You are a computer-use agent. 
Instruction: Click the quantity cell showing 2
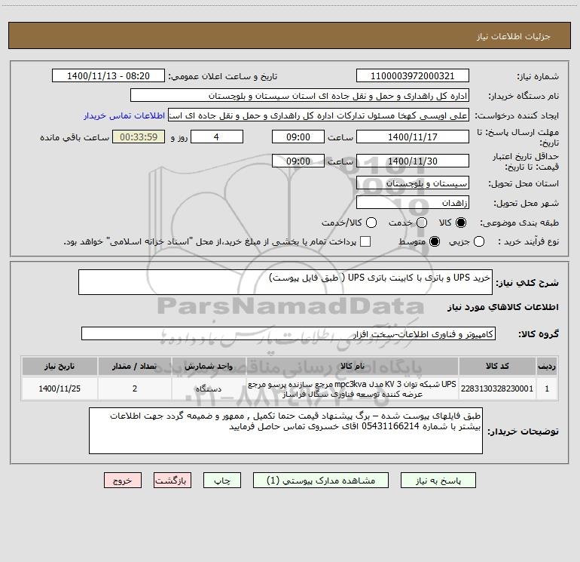tap(135, 388)
